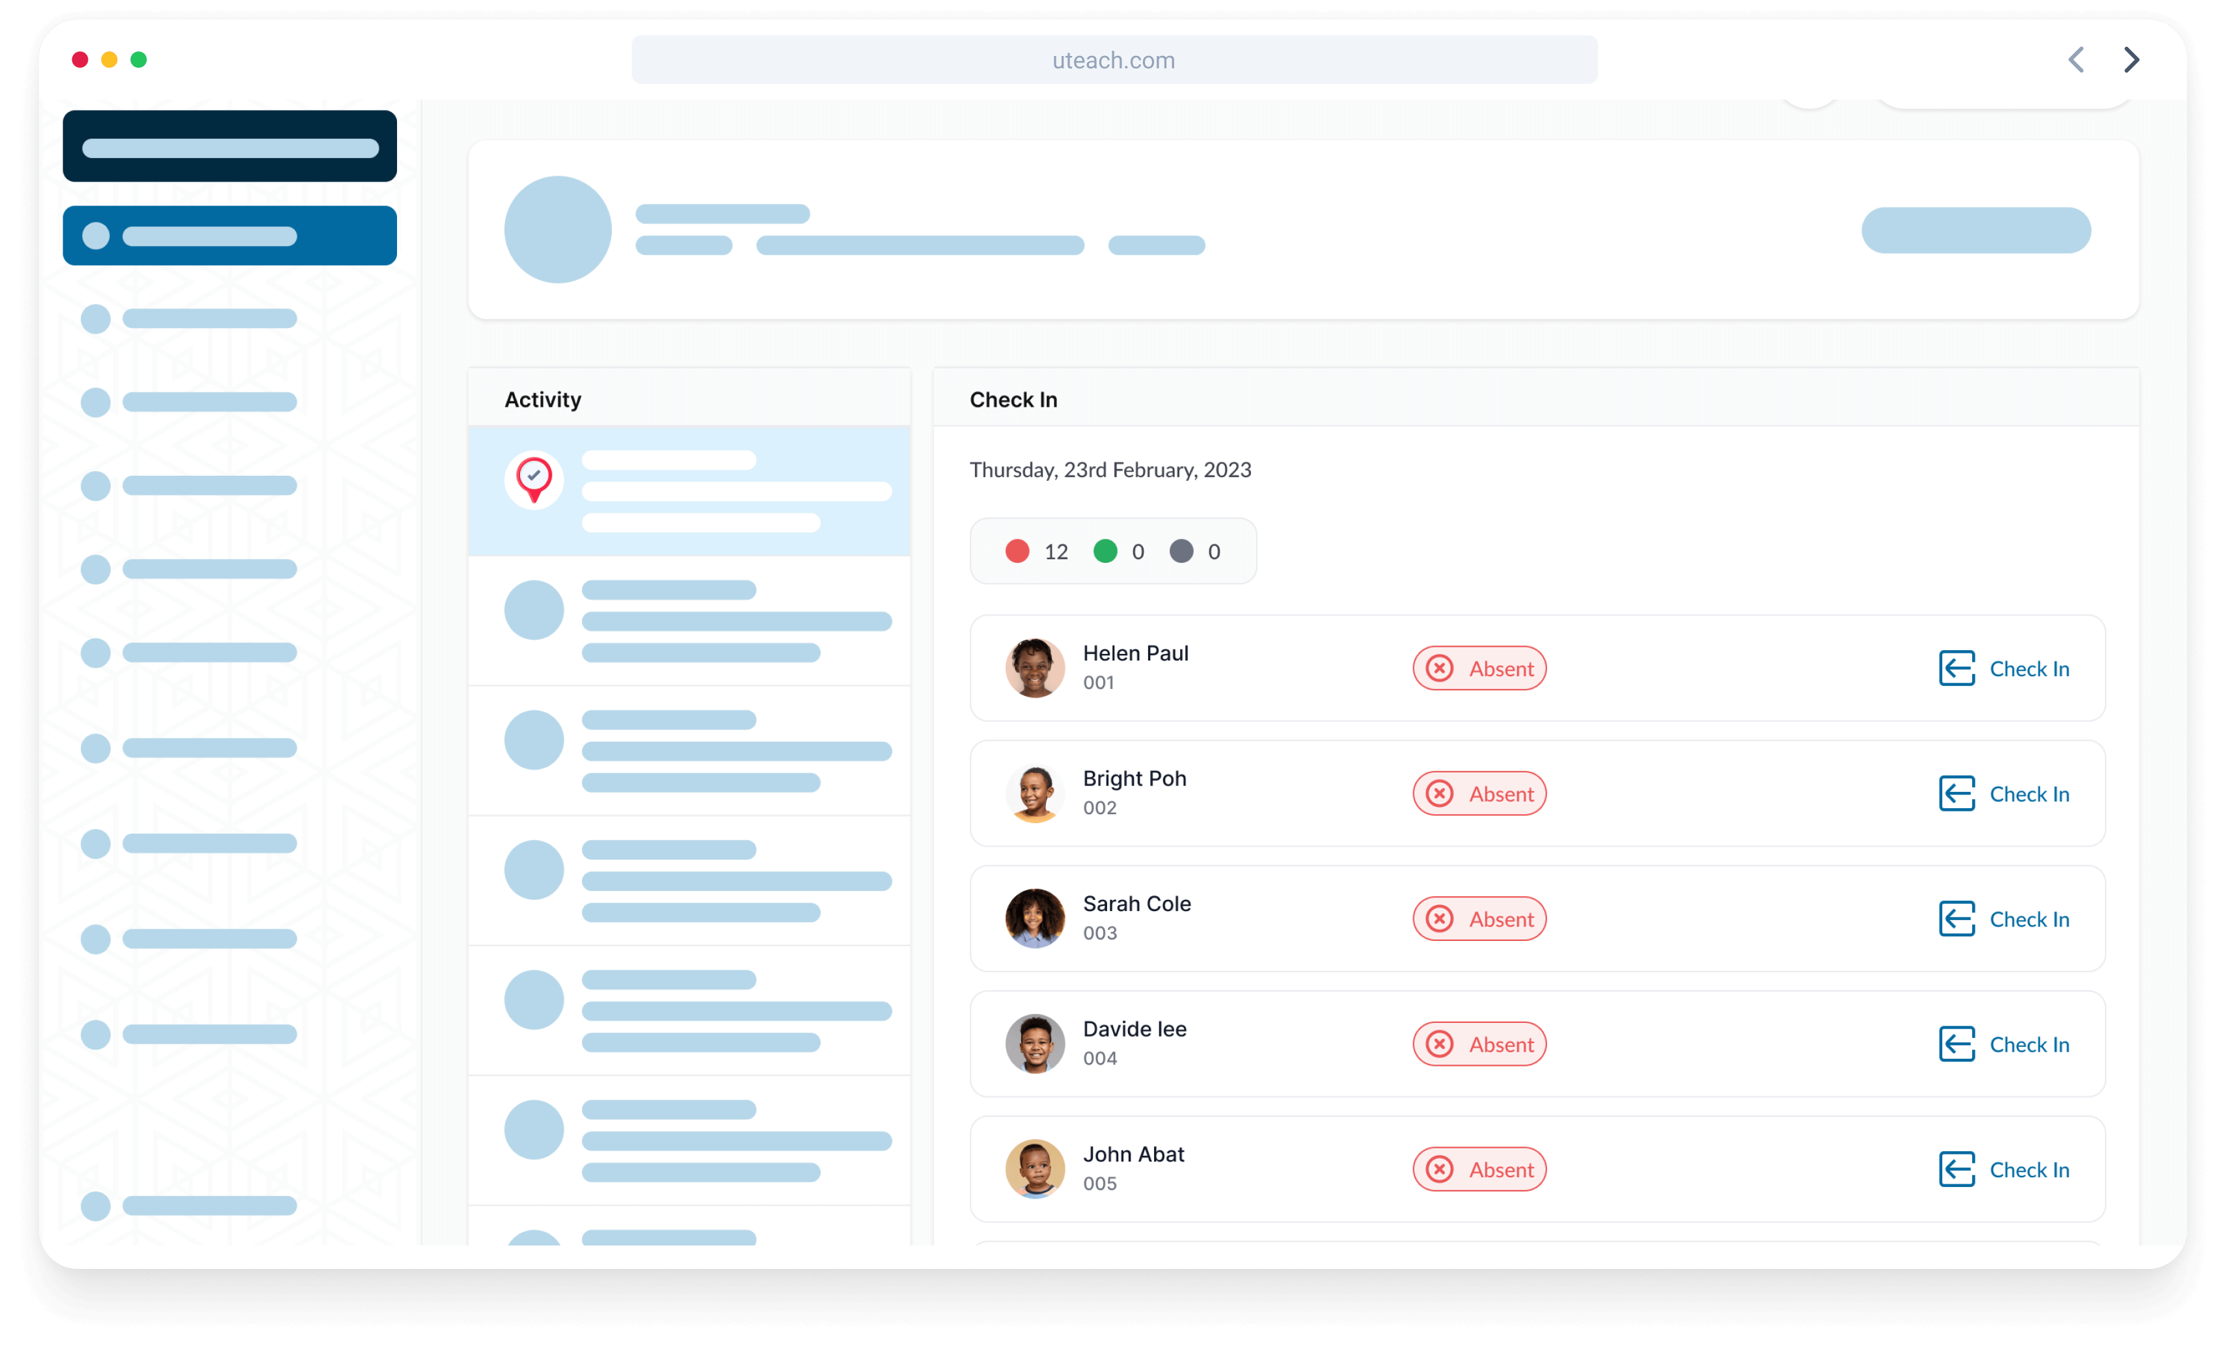Toggle Davide lee's Absent status badge
Image resolution: width=2226 pixels, height=1347 pixels.
(1479, 1044)
